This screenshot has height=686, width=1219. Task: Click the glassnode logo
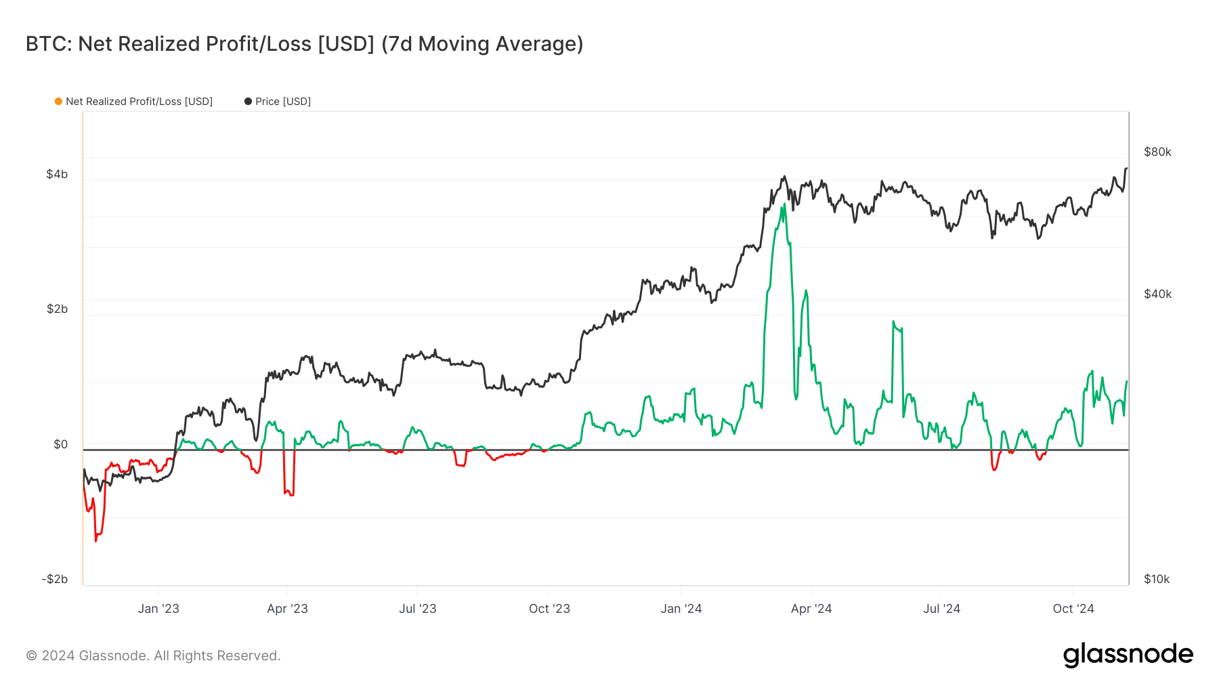(x=1128, y=655)
